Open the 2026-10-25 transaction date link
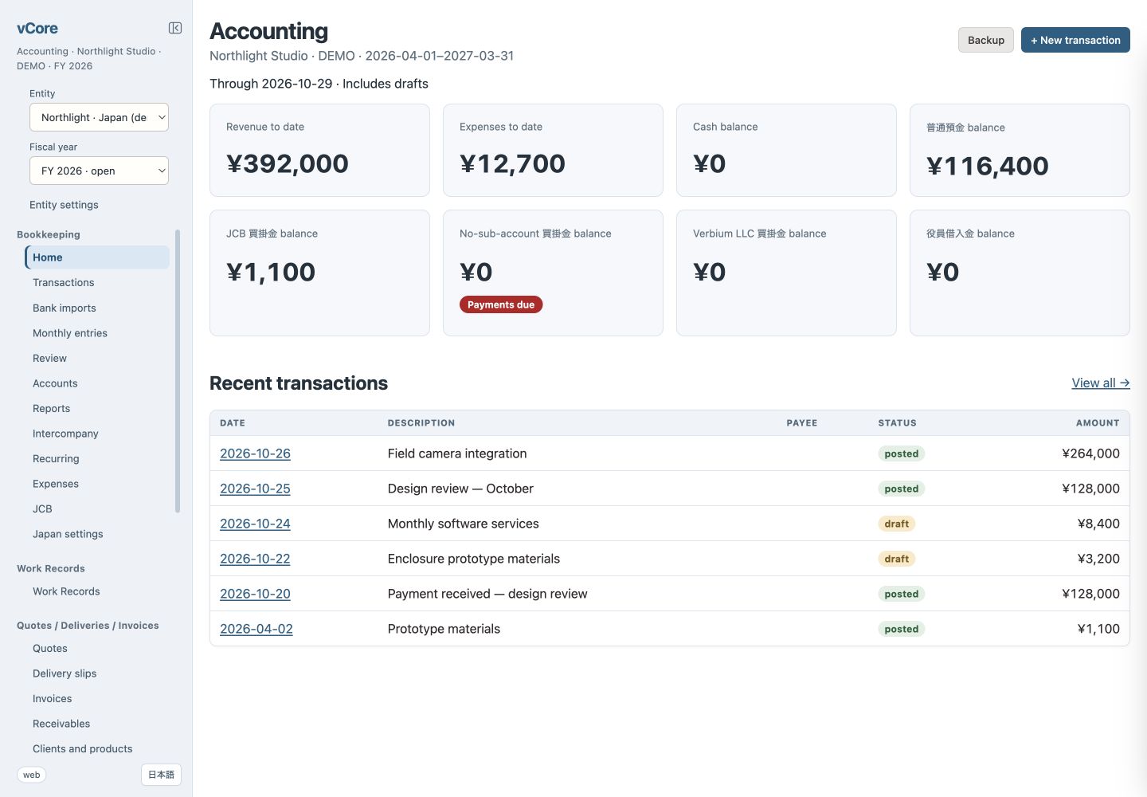 point(255,489)
